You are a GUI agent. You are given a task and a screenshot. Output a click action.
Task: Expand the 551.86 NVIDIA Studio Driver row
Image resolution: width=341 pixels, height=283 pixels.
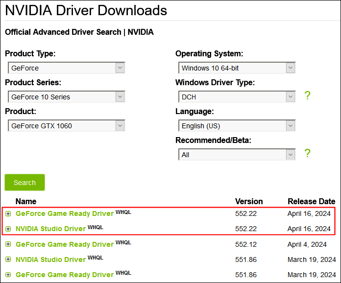pyautogui.click(x=8, y=259)
